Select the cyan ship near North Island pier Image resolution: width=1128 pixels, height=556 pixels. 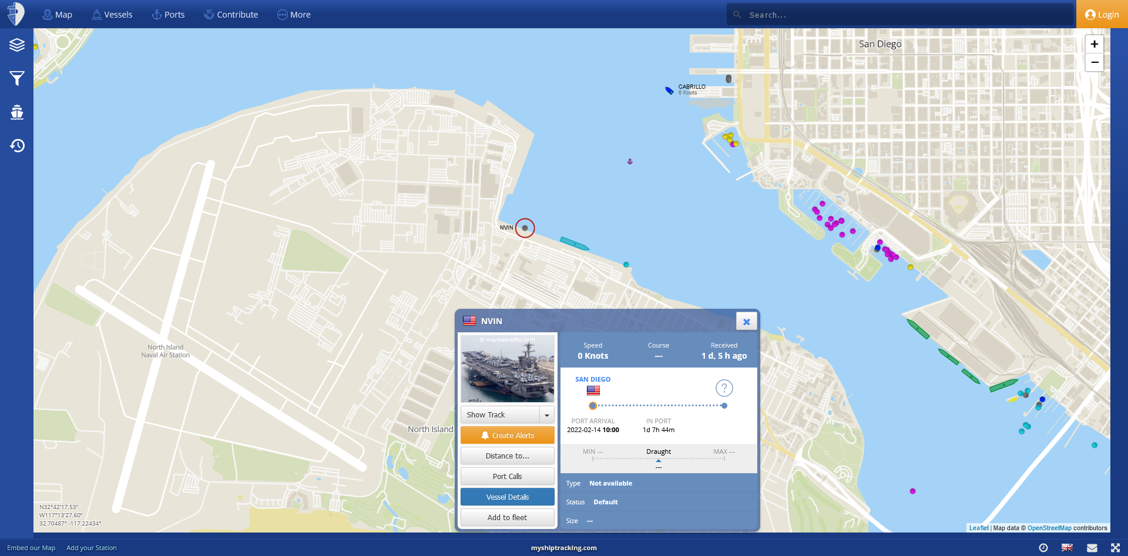(574, 243)
